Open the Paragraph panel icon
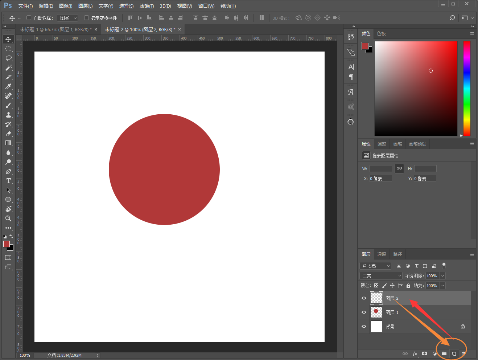 pos(351,77)
